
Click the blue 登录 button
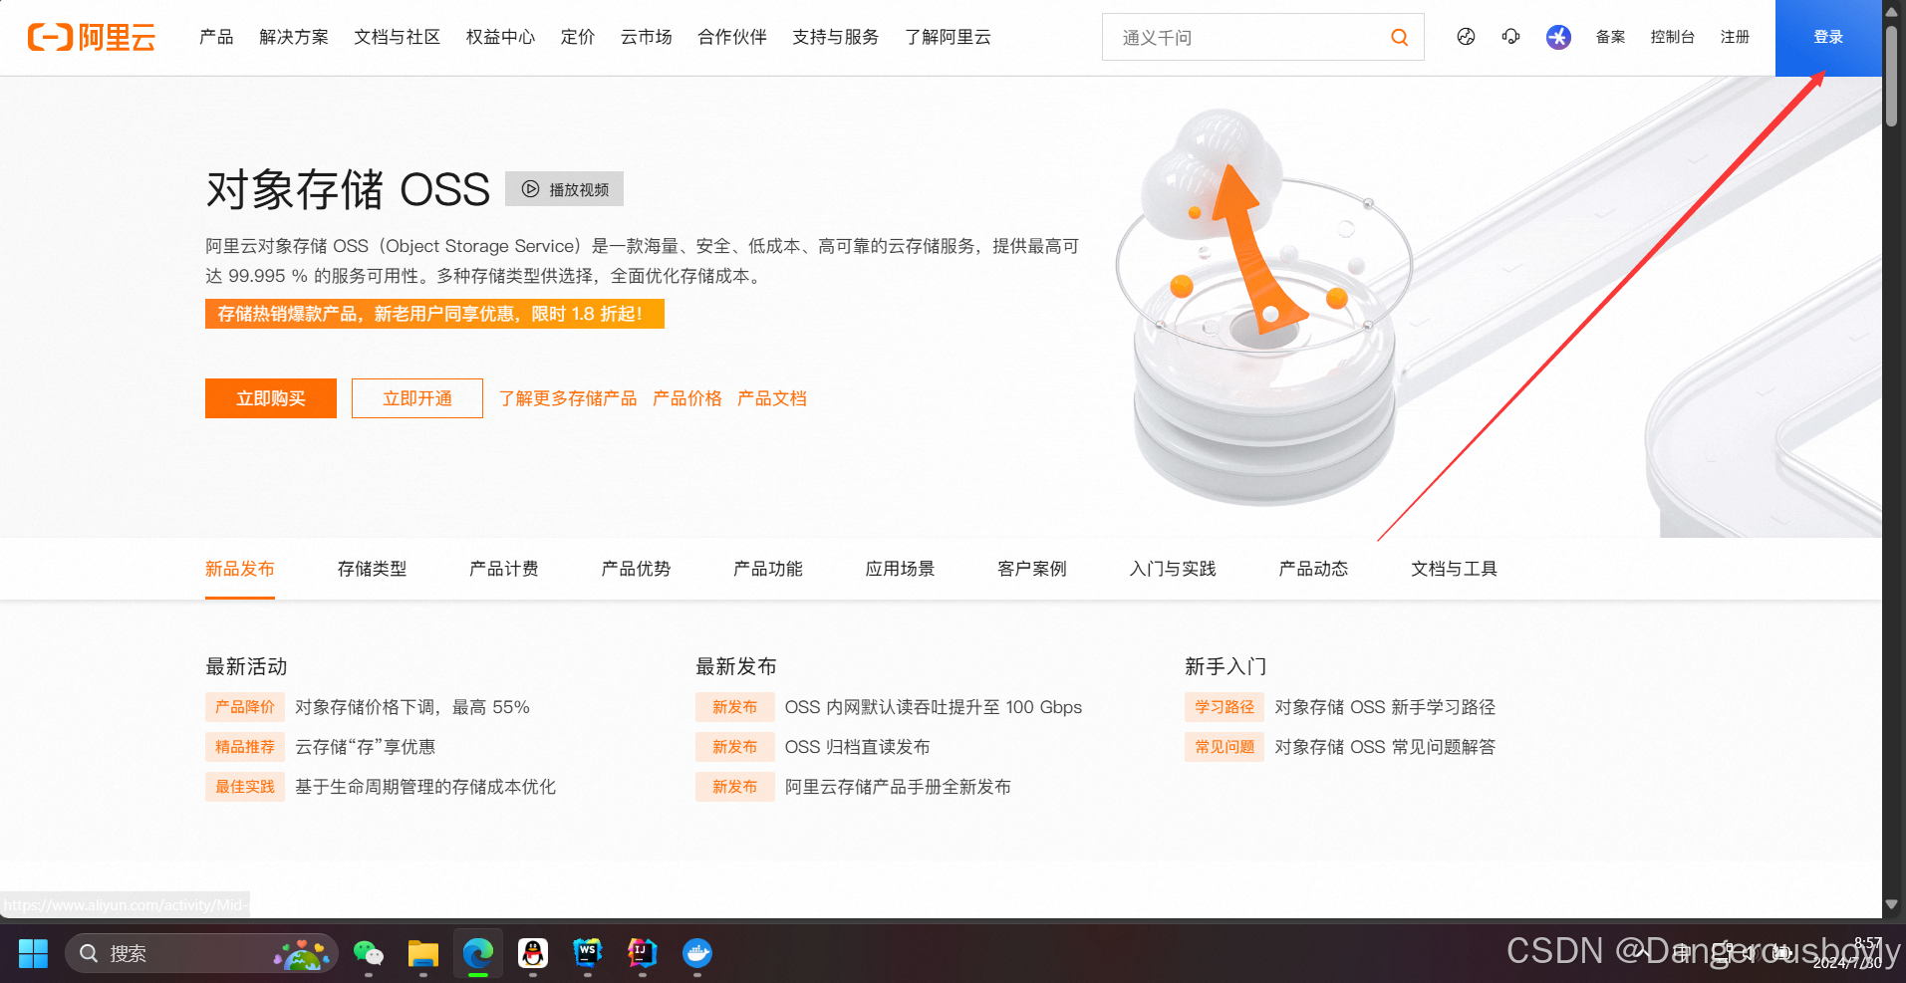coord(1827,37)
